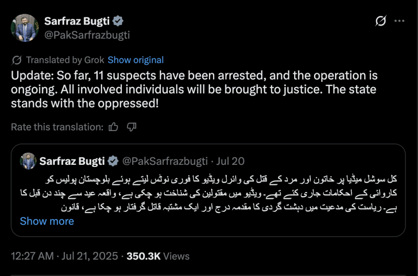The height and width of the screenshot is (276, 418).
Task: Click the 'Translated by Grok' label
Action: point(65,59)
